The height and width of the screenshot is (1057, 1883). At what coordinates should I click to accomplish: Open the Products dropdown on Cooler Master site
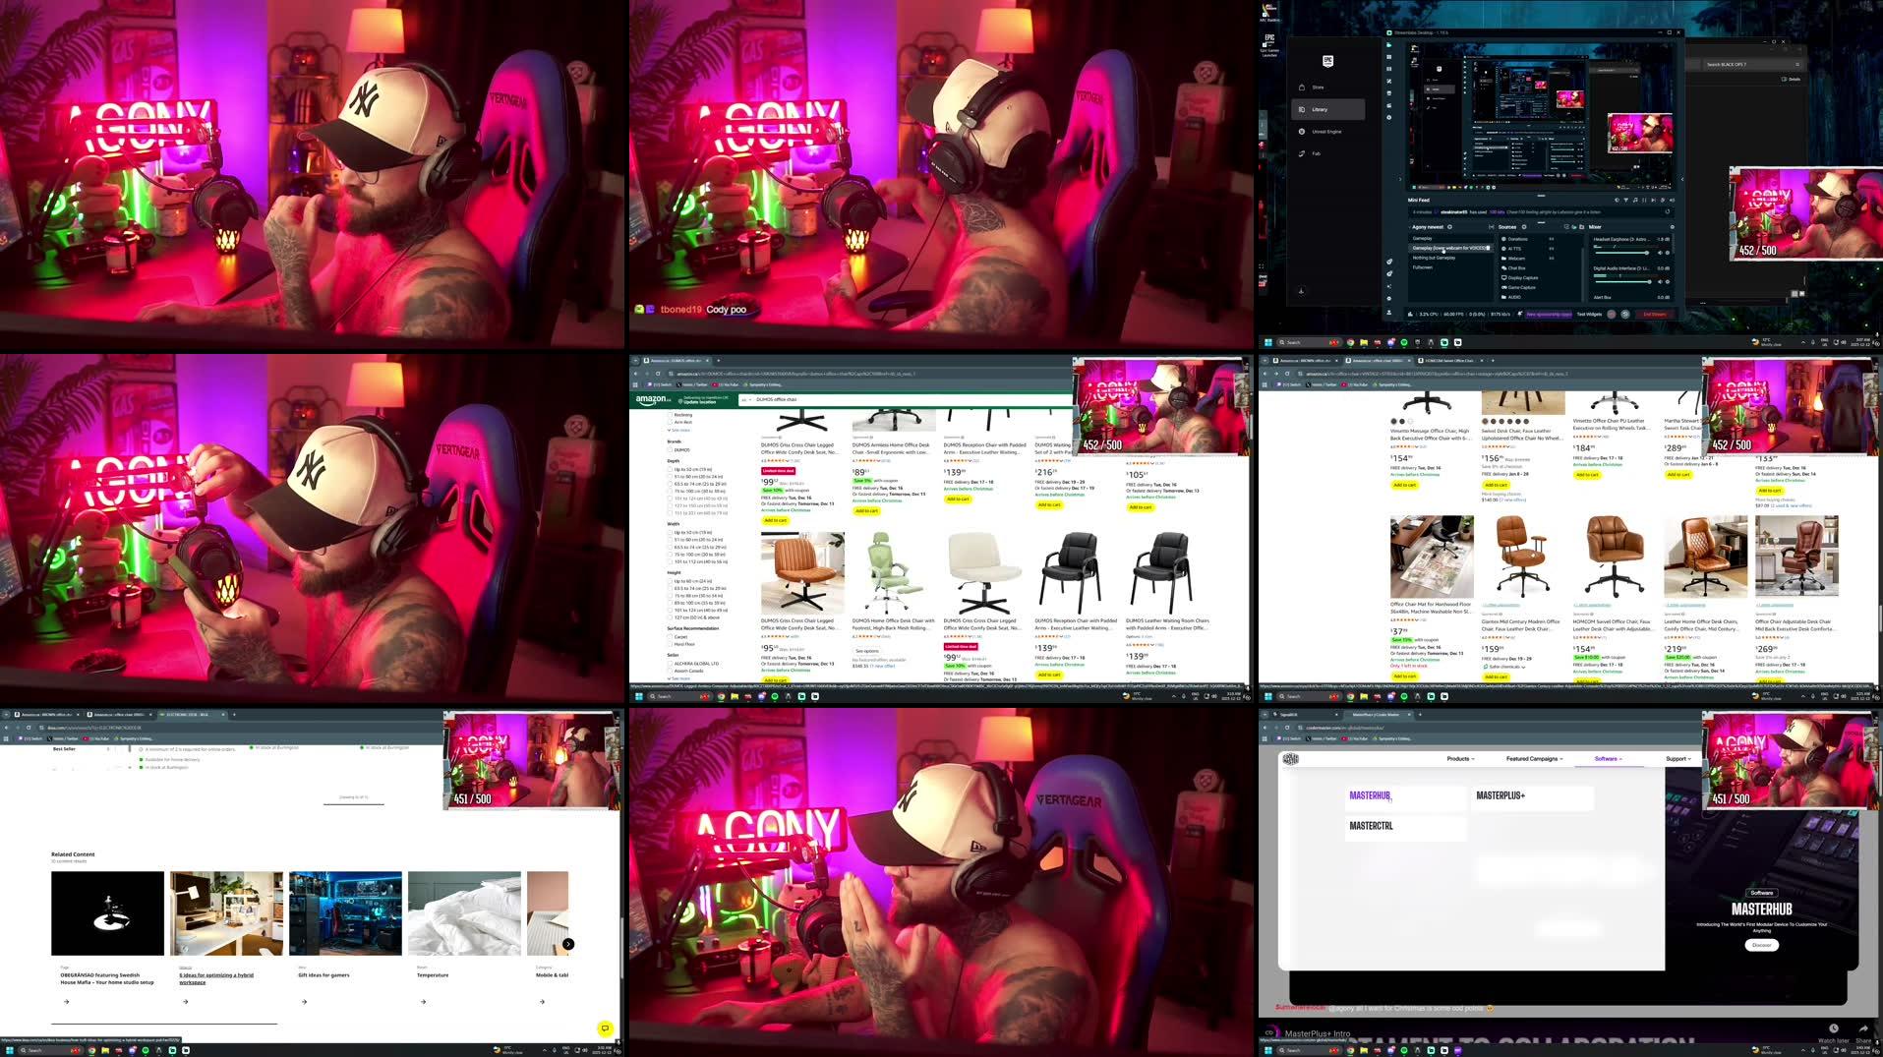1460,758
